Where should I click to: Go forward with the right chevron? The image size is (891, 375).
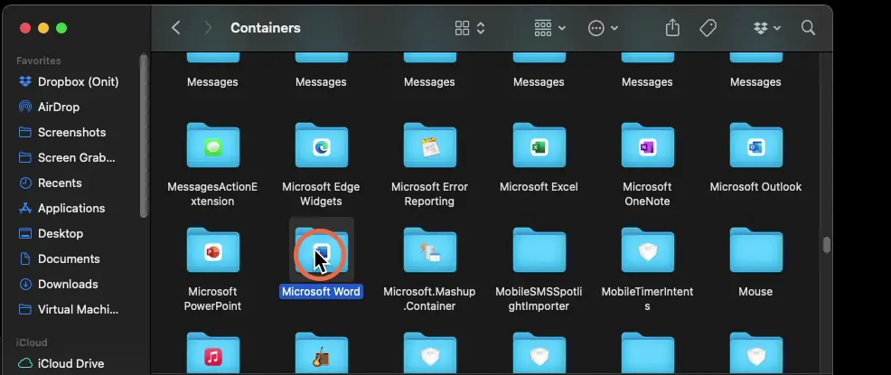[208, 28]
